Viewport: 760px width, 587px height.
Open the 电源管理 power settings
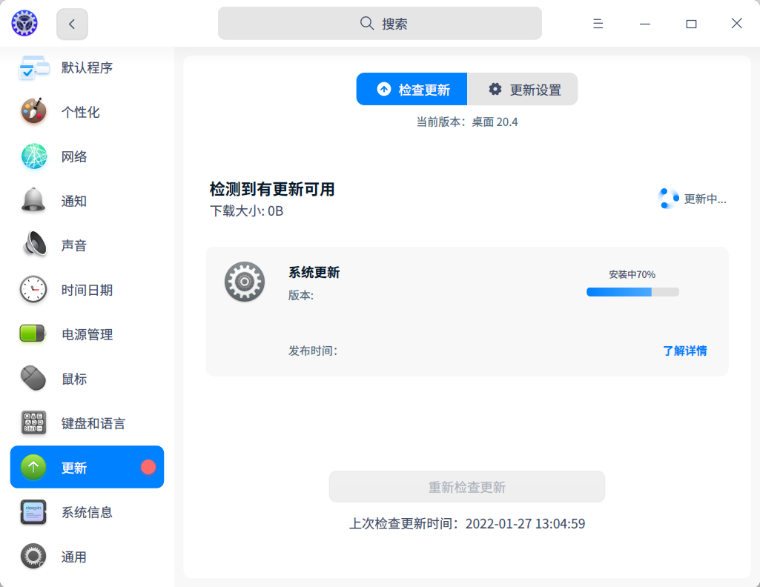[87, 334]
